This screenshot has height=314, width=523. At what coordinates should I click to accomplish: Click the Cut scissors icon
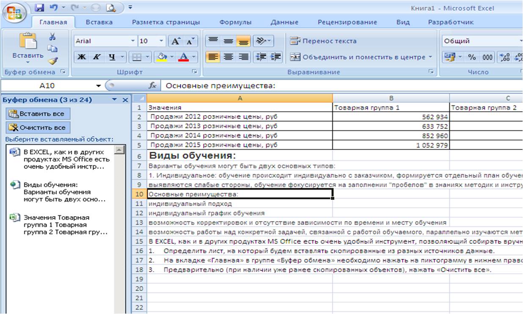[53, 37]
